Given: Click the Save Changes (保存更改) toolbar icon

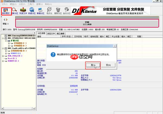Looking at the screenshot, I should point(6,11).
